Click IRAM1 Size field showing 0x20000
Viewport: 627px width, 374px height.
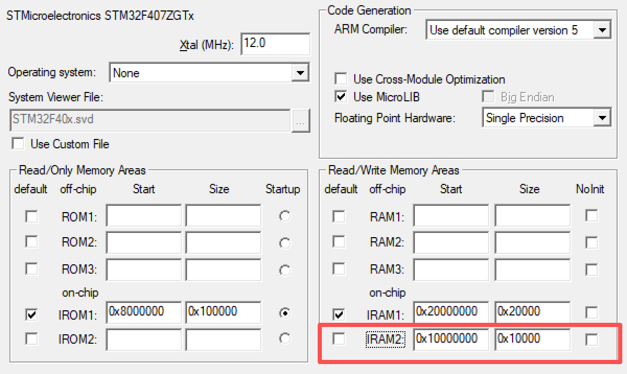point(532,312)
